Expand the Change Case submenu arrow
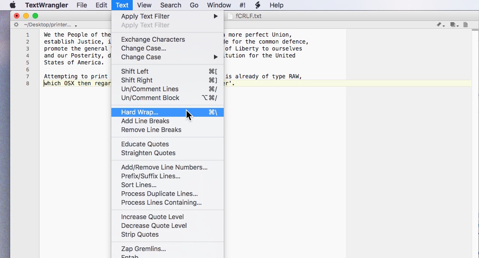The image size is (479, 258). coord(216,57)
